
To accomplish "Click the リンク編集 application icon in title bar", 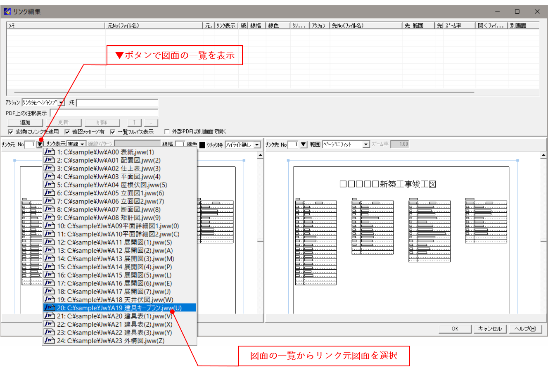I will (7, 12).
